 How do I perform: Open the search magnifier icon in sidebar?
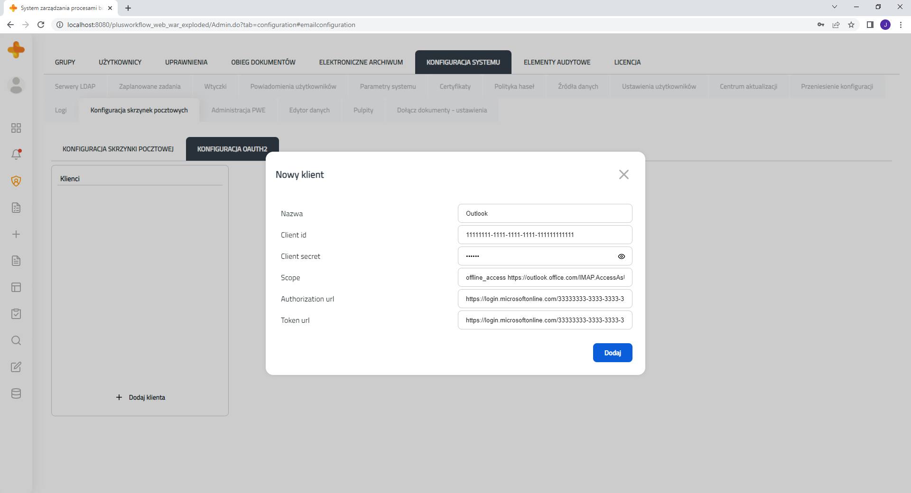point(16,340)
